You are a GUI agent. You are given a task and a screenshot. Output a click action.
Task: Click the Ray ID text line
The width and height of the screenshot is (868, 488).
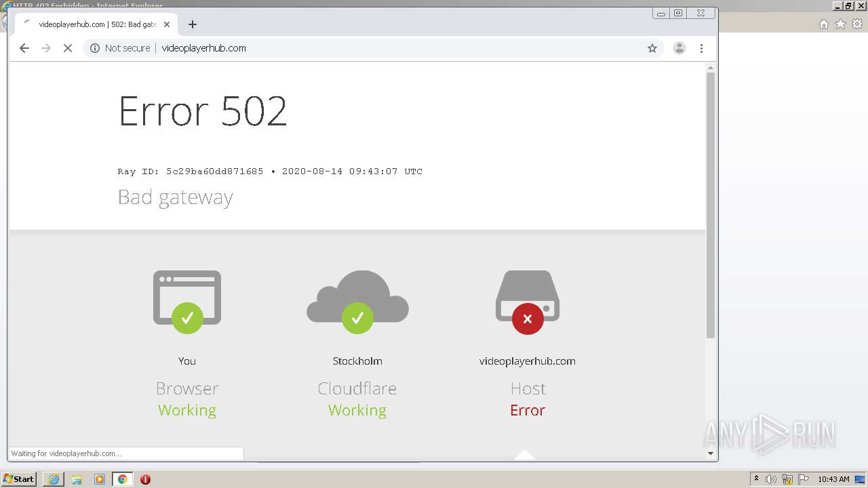coord(270,171)
